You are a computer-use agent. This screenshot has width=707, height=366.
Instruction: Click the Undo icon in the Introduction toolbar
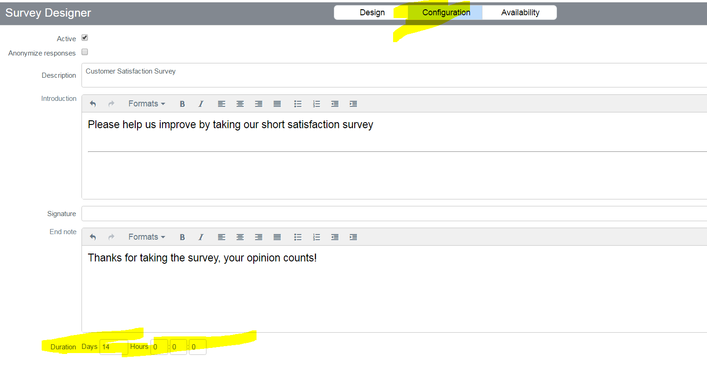(x=93, y=104)
